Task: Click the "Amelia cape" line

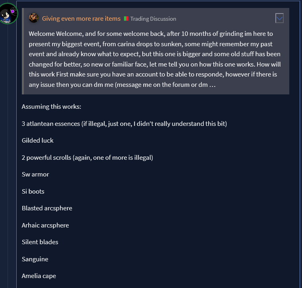Action: point(39,276)
